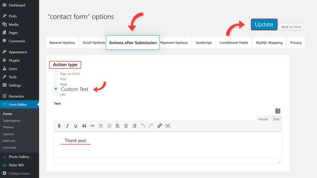Open the Forms submenu link
Screen dimensions: 317x178
(x=8, y=114)
